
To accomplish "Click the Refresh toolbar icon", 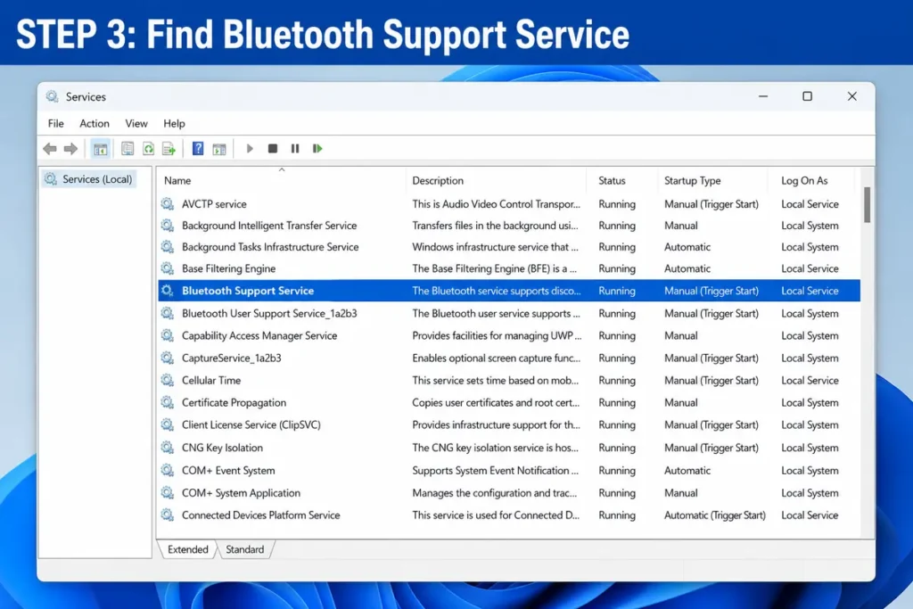I will (x=149, y=149).
